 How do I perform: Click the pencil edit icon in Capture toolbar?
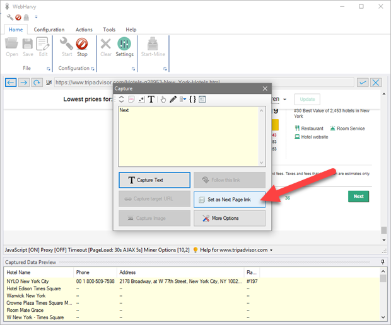tap(173, 100)
